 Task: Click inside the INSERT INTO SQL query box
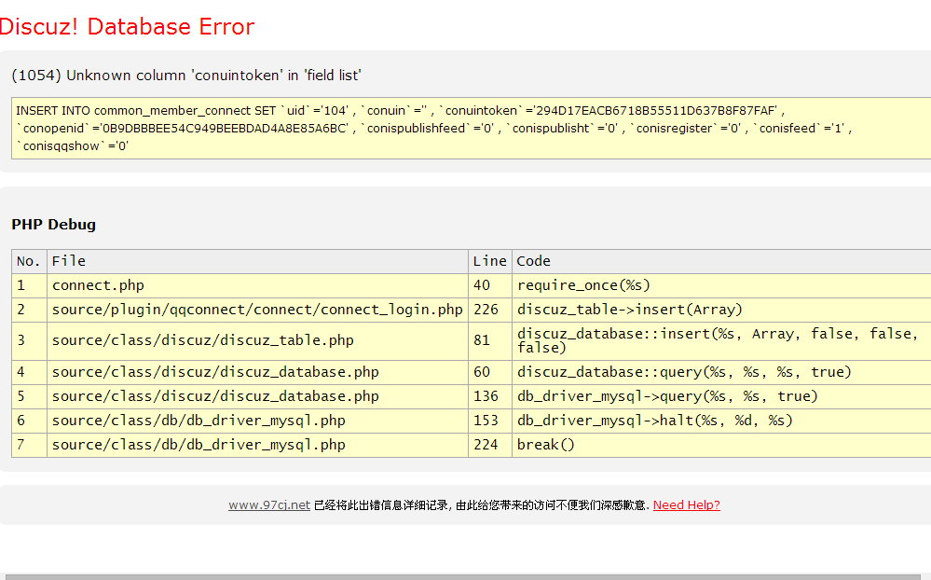466,128
